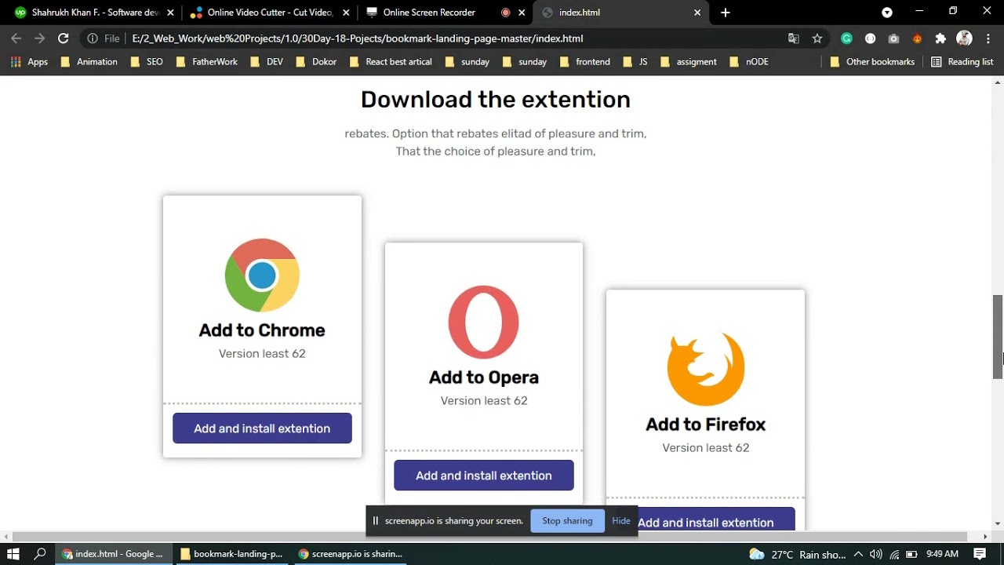Click Add and install extention under Chrome
1004x565 pixels.
pos(262,428)
